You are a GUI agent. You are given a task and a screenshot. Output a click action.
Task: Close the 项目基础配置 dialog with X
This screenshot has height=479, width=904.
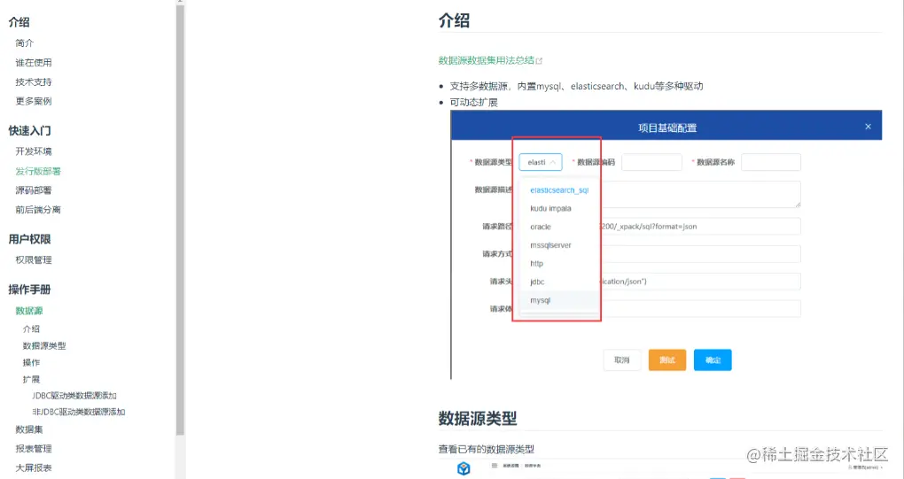(x=868, y=127)
